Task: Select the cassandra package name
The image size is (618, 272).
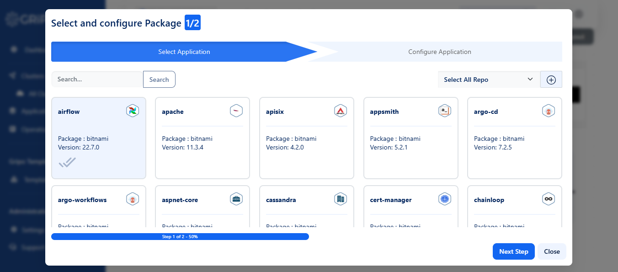Action: click(281, 200)
